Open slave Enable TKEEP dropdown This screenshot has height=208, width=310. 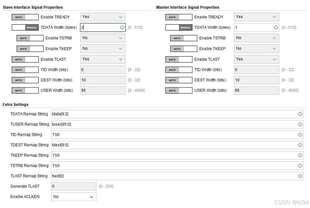(x=103, y=48)
